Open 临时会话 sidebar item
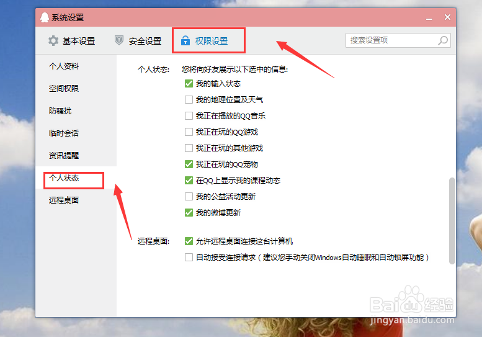The image size is (482, 337). click(x=64, y=133)
